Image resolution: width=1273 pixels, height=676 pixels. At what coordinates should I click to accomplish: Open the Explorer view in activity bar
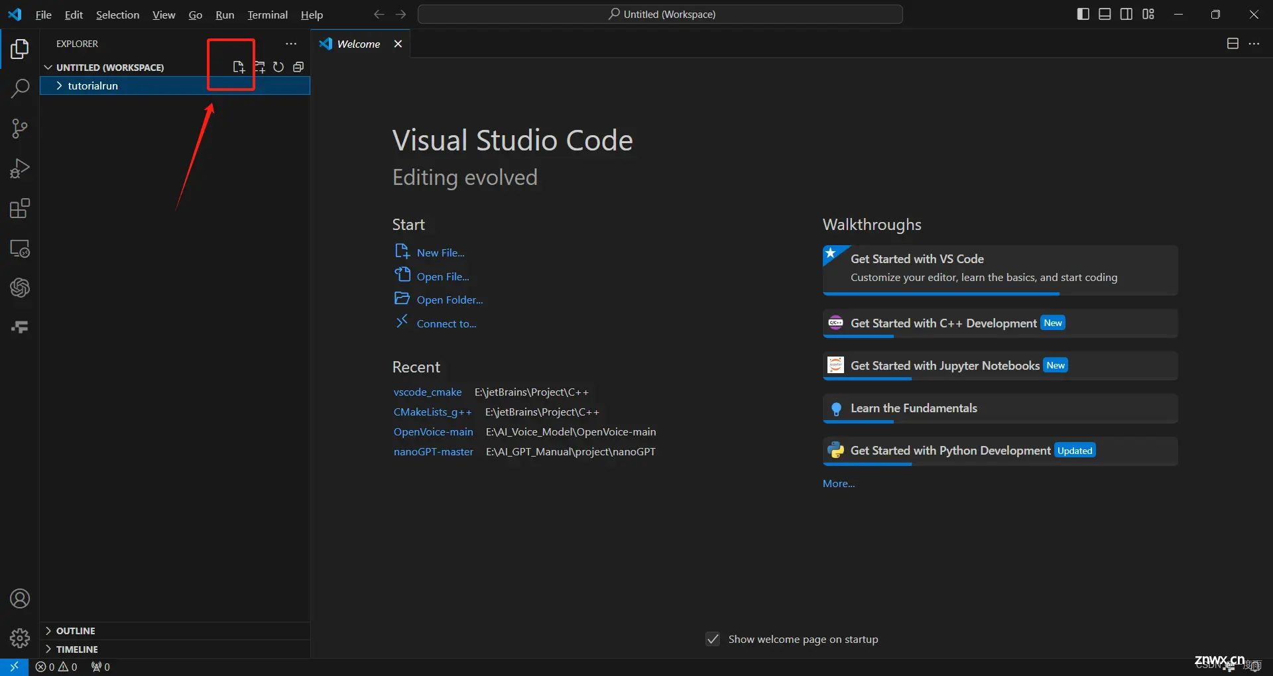pos(20,49)
